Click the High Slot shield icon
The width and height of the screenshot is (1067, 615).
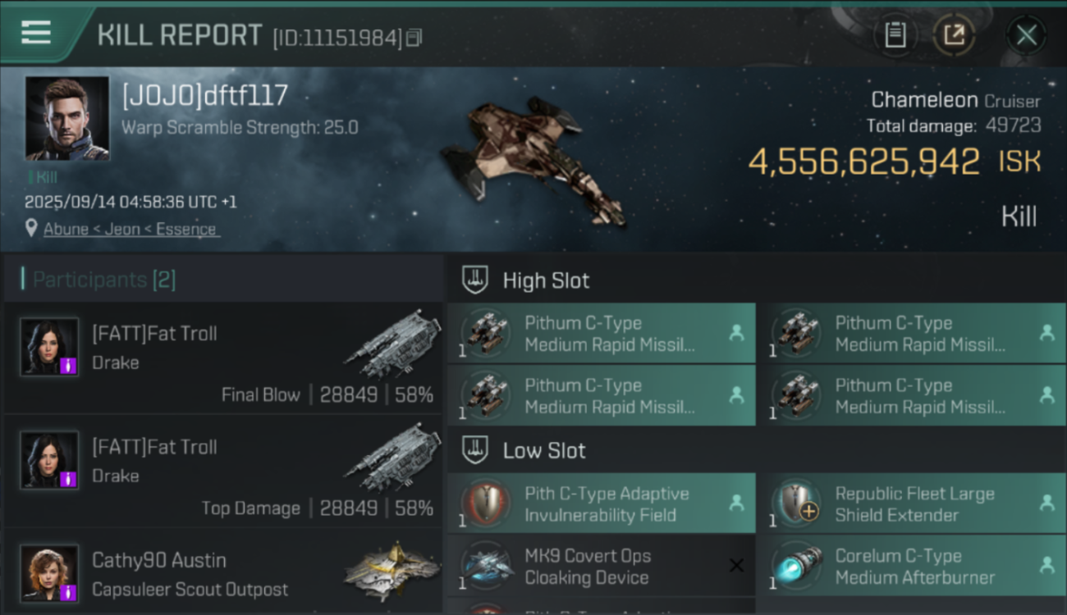point(476,280)
